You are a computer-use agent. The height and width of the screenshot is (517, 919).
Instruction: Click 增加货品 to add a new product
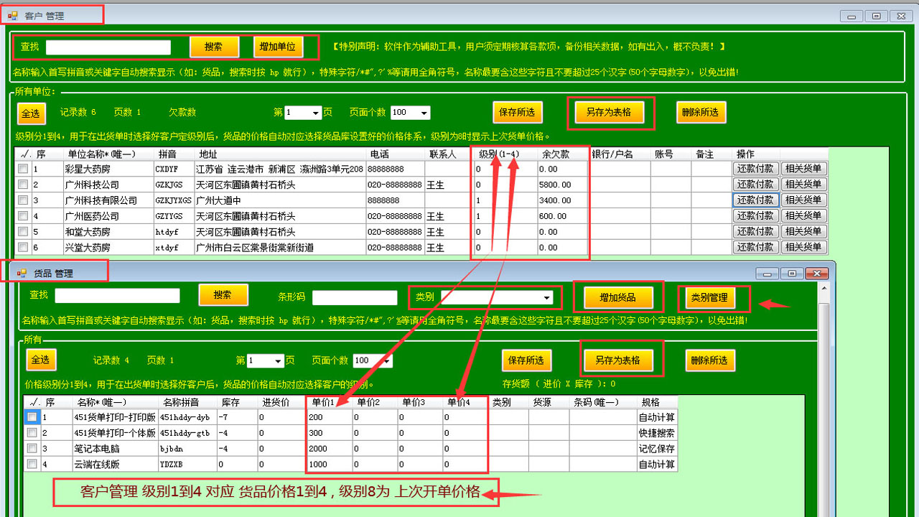(x=619, y=297)
